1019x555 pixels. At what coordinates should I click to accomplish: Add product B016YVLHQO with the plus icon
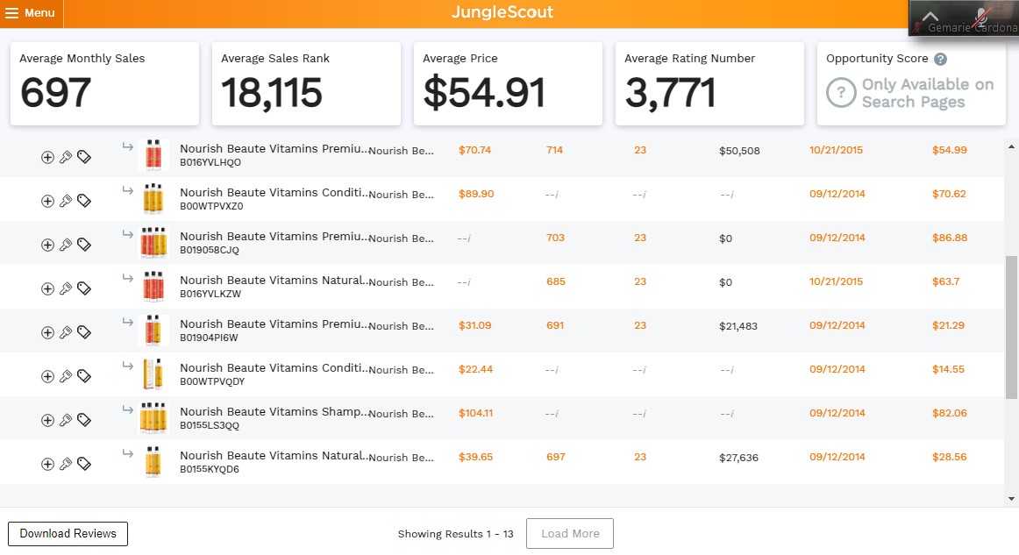47,157
